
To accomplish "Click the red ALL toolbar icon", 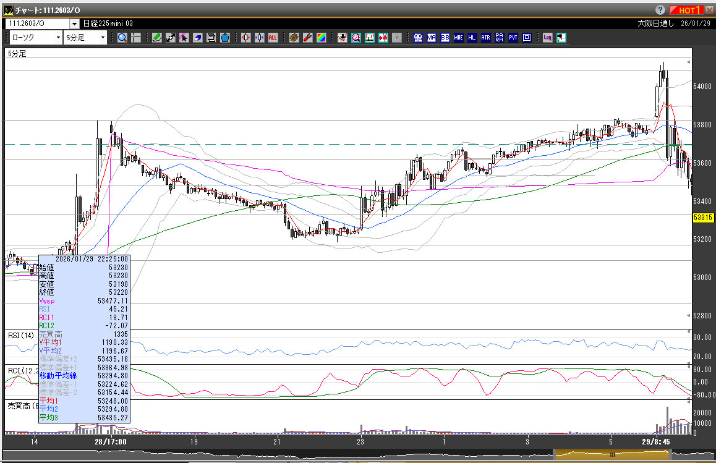I will [273, 38].
